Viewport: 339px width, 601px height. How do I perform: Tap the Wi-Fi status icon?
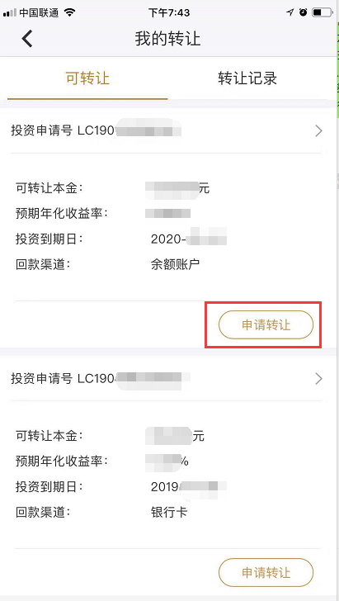[70, 12]
